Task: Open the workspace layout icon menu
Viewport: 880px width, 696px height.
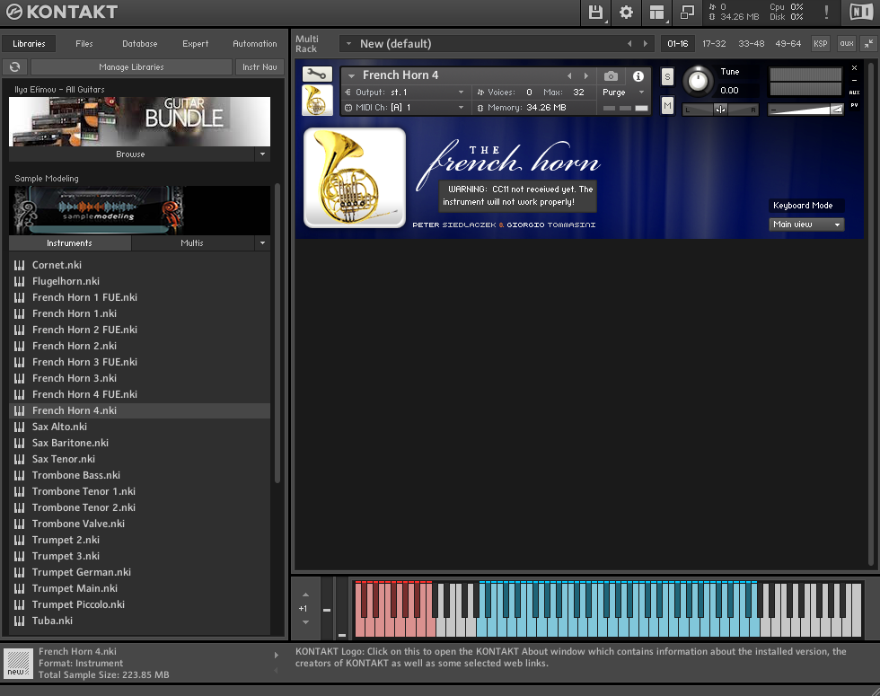Action: point(656,13)
